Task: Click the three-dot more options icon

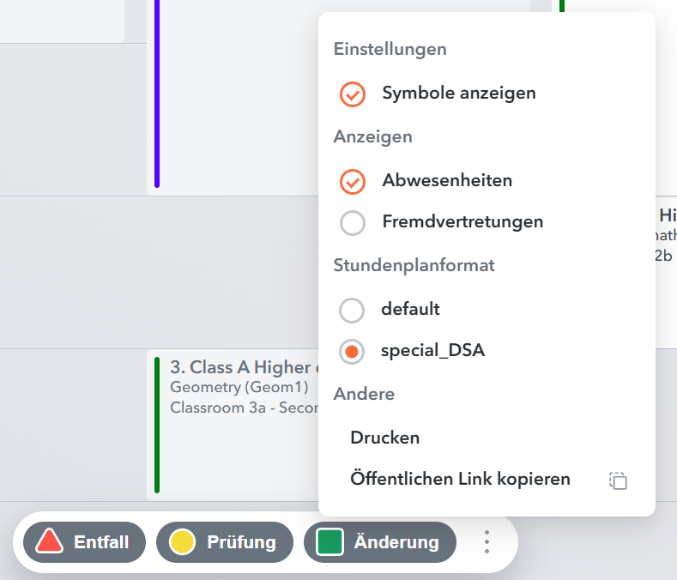Action: click(487, 542)
